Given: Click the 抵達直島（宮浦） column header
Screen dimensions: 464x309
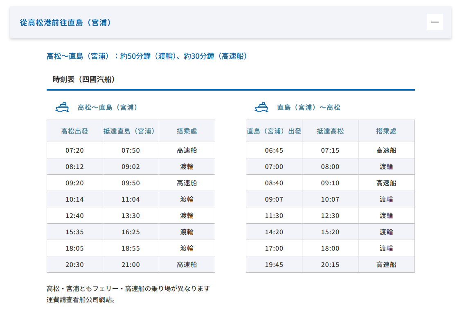Looking at the screenshot, I should [131, 131].
